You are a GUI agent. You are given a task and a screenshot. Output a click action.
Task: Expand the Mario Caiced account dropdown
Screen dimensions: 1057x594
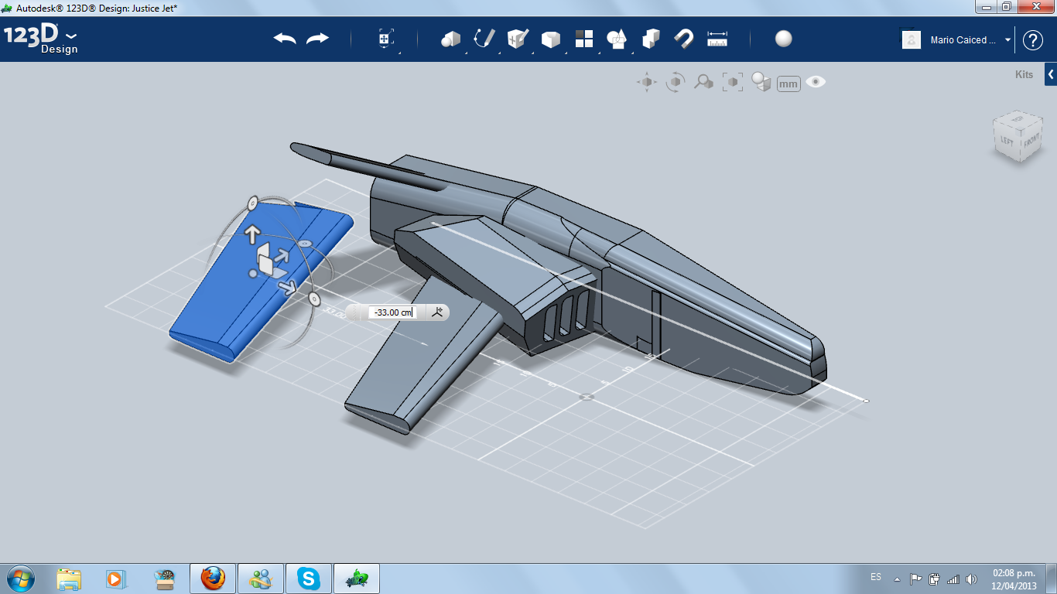coord(1007,40)
